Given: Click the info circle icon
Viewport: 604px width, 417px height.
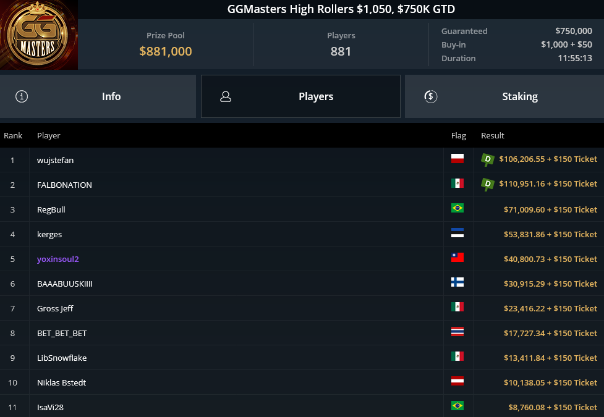Looking at the screenshot, I should pyautogui.click(x=22, y=96).
